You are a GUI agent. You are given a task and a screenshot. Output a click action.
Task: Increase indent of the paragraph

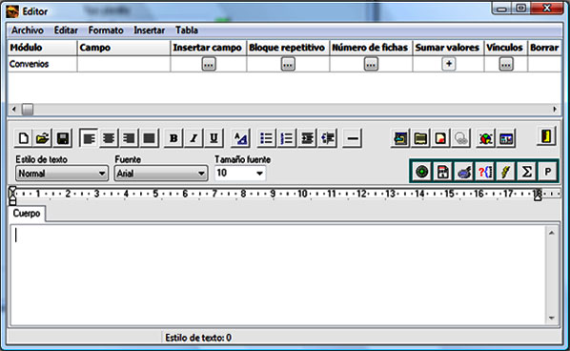[307, 138]
